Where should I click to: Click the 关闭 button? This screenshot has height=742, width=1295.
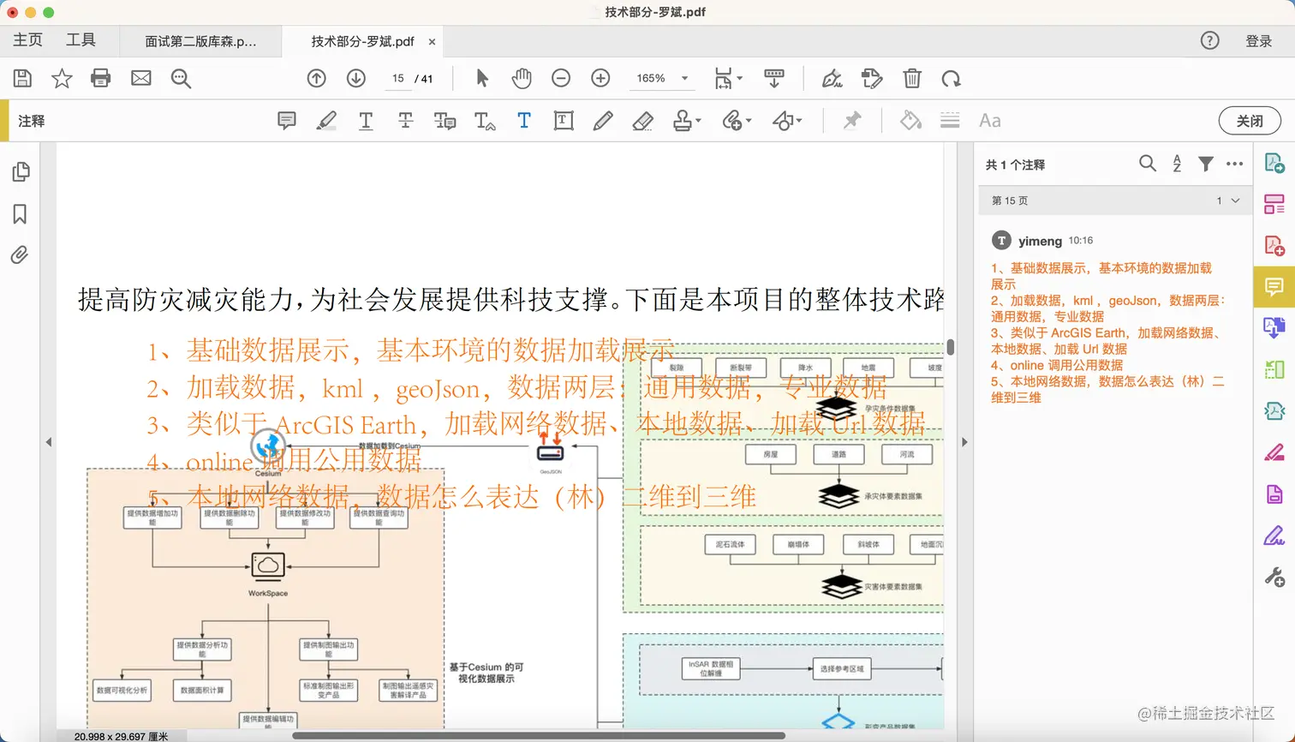[1250, 121]
